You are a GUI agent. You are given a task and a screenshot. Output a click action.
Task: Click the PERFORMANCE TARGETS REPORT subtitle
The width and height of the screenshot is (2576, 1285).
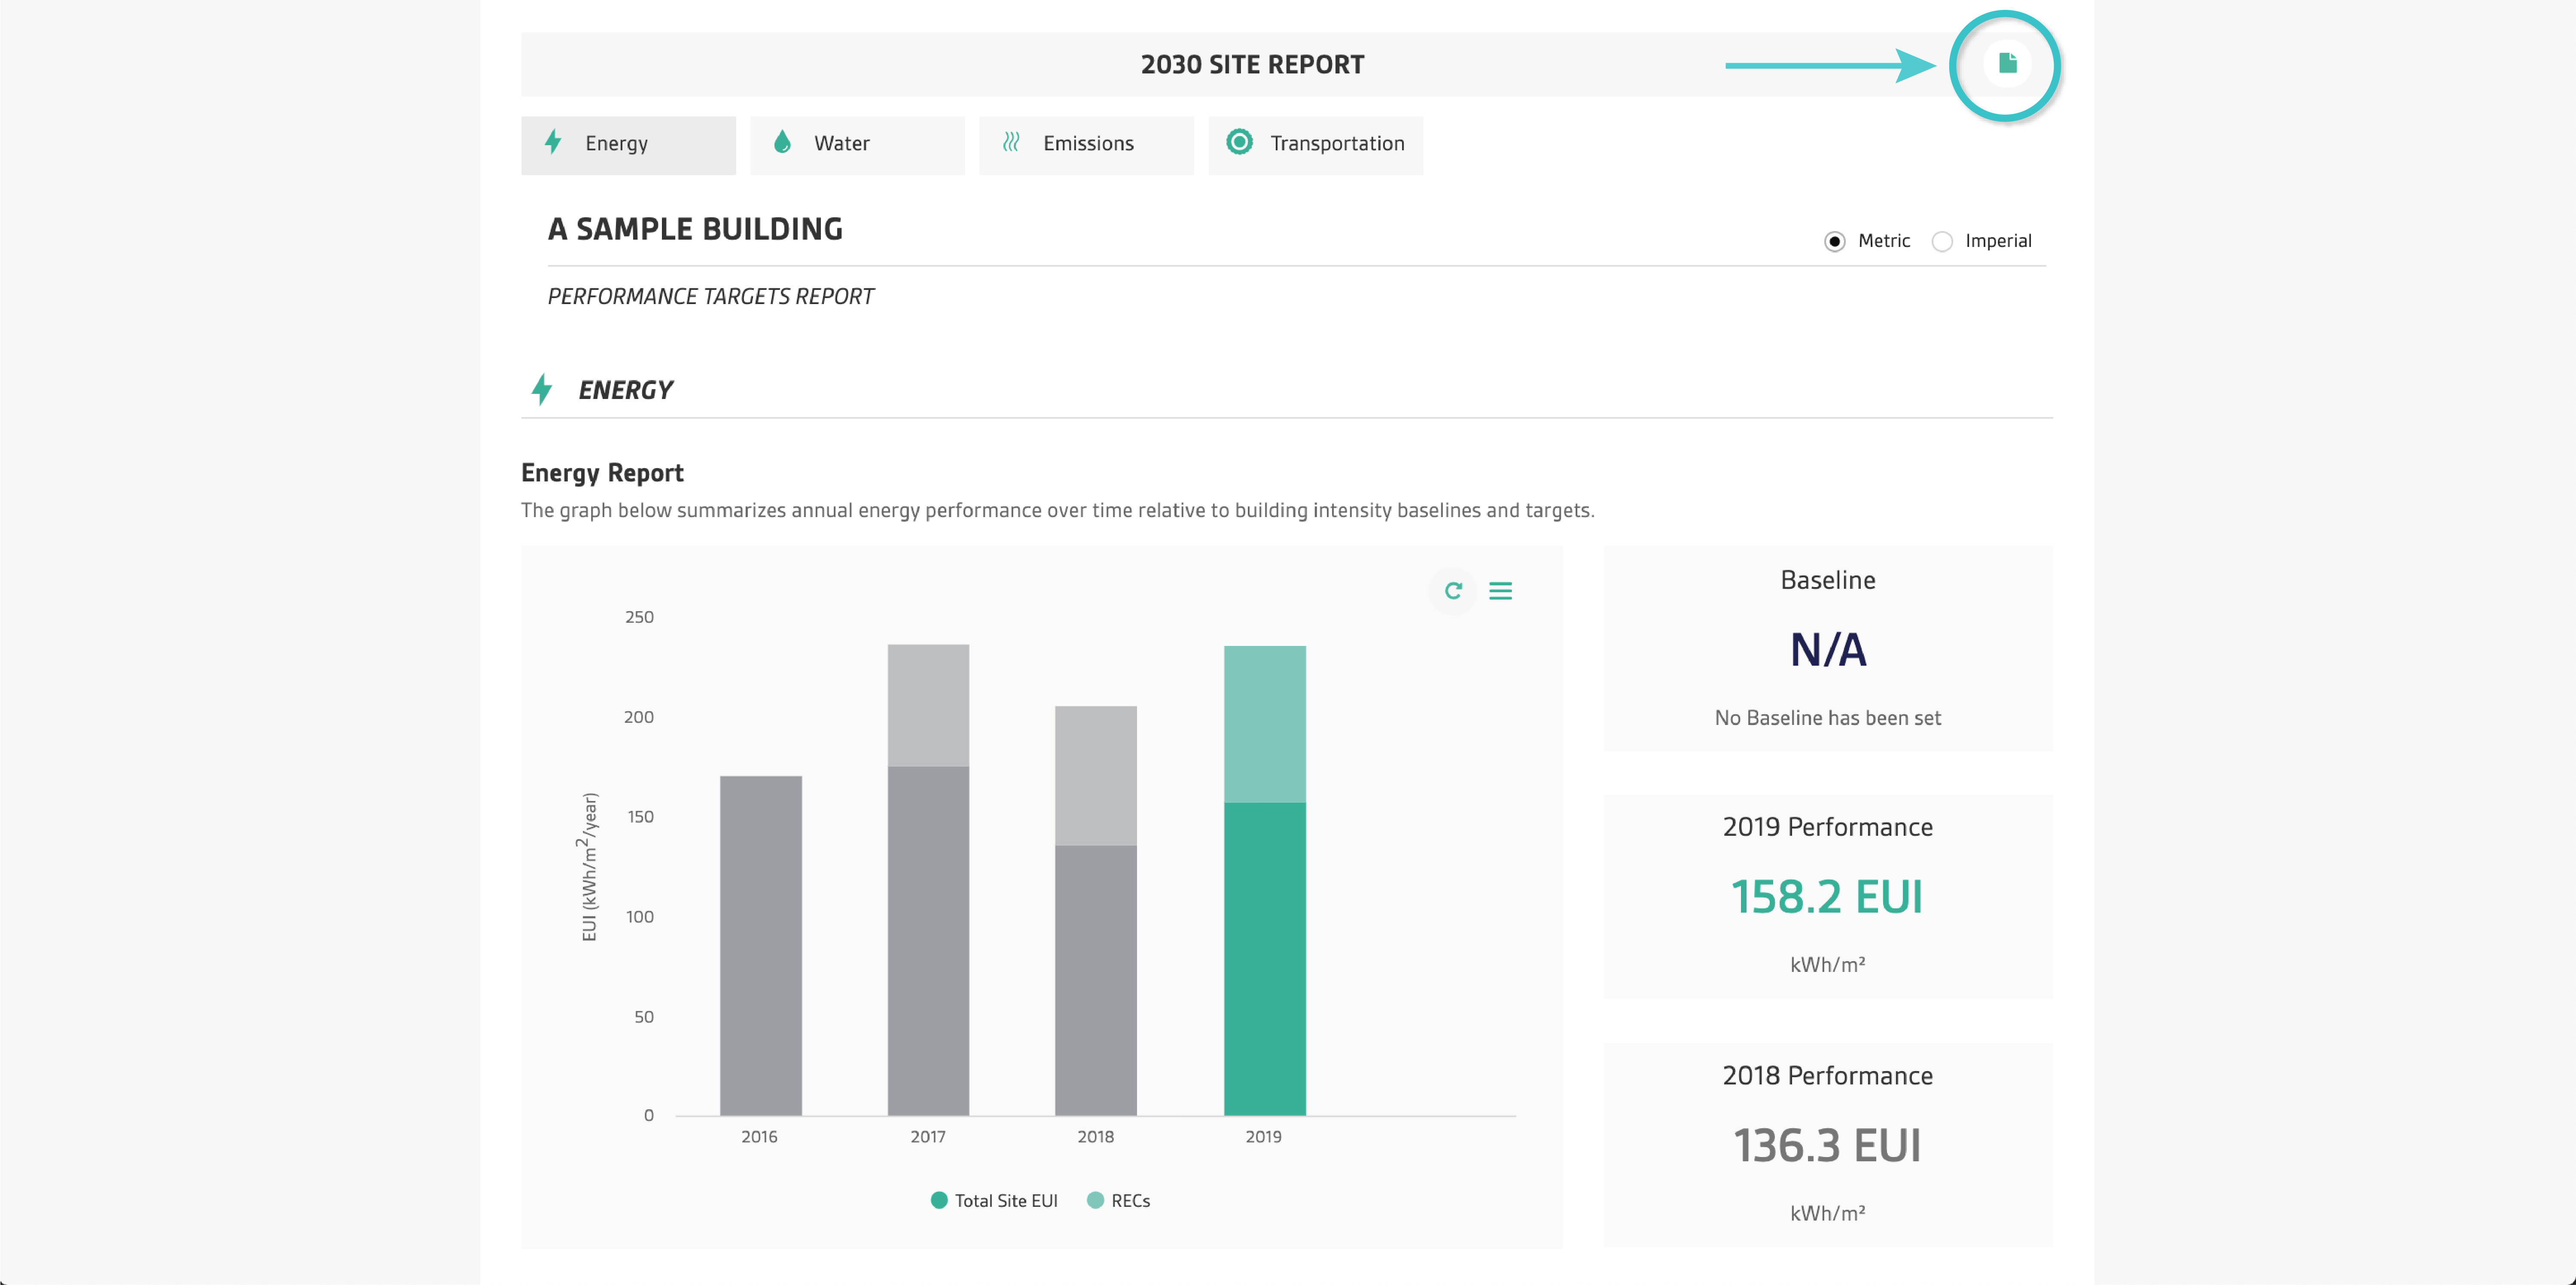pyautogui.click(x=711, y=297)
